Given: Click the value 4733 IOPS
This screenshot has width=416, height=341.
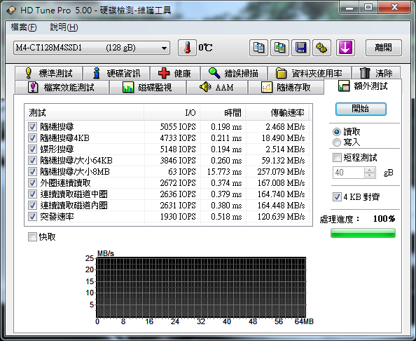Looking at the screenshot, I should [x=178, y=138].
